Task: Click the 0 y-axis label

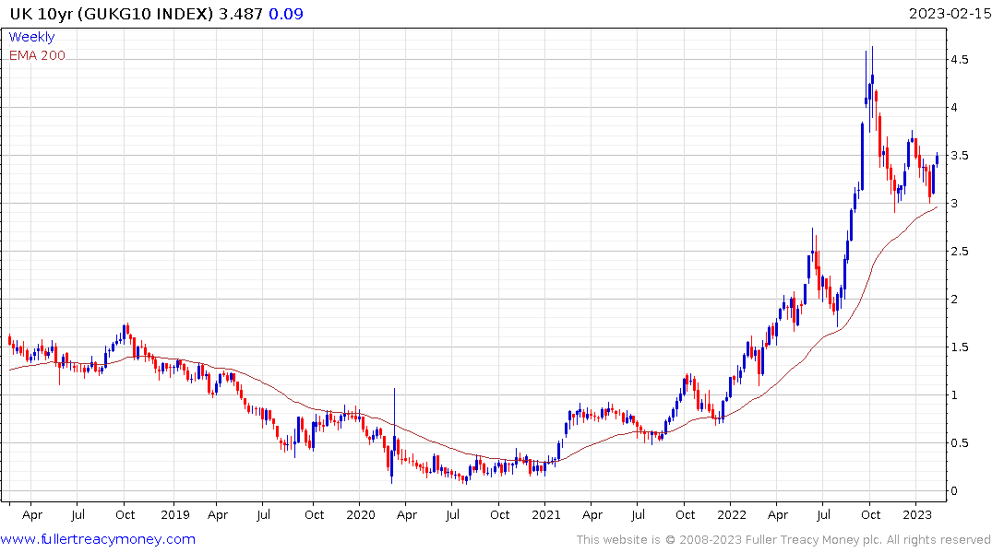Action: (x=954, y=491)
